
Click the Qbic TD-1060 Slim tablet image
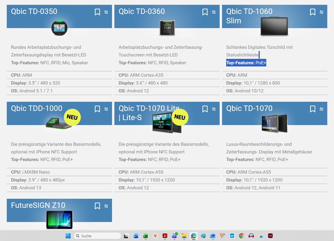point(274,26)
